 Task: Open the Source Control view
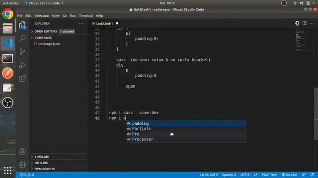22,51
